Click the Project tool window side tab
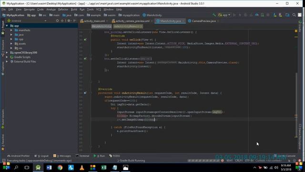305x172 pixels. tap(2, 28)
